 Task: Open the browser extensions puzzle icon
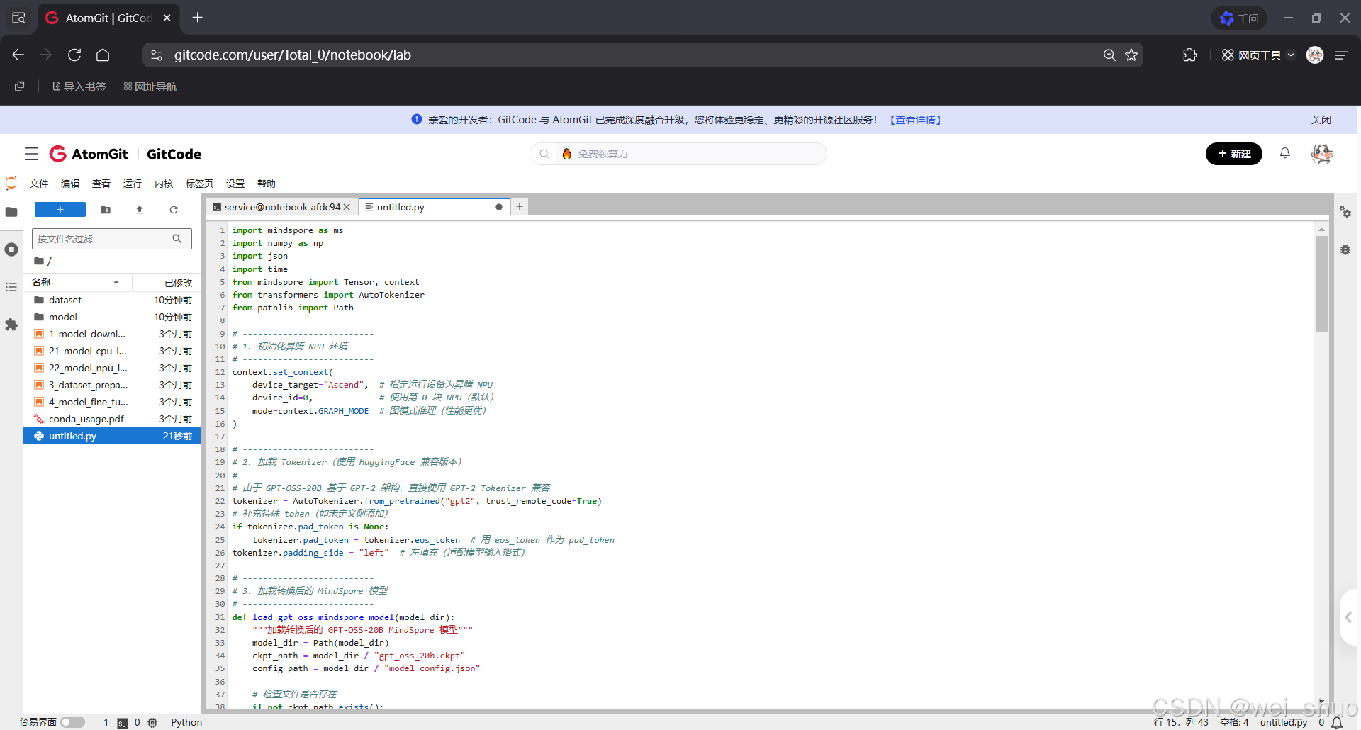[1190, 55]
